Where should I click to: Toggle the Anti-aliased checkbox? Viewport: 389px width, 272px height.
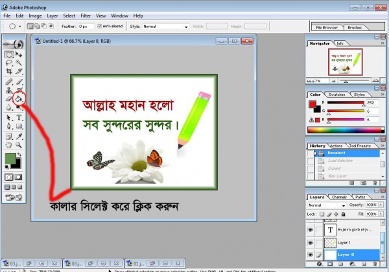coord(99,27)
